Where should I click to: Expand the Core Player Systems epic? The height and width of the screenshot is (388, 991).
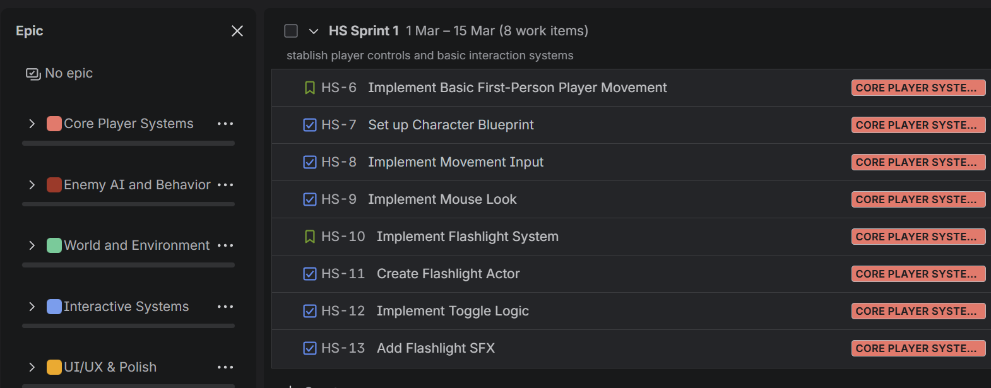click(x=32, y=124)
